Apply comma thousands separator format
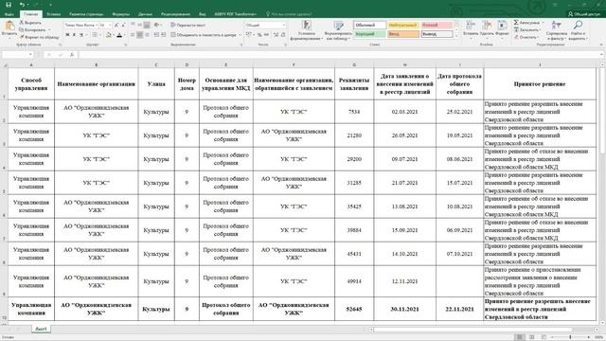Screen dimensions: 606x341 [266, 35]
